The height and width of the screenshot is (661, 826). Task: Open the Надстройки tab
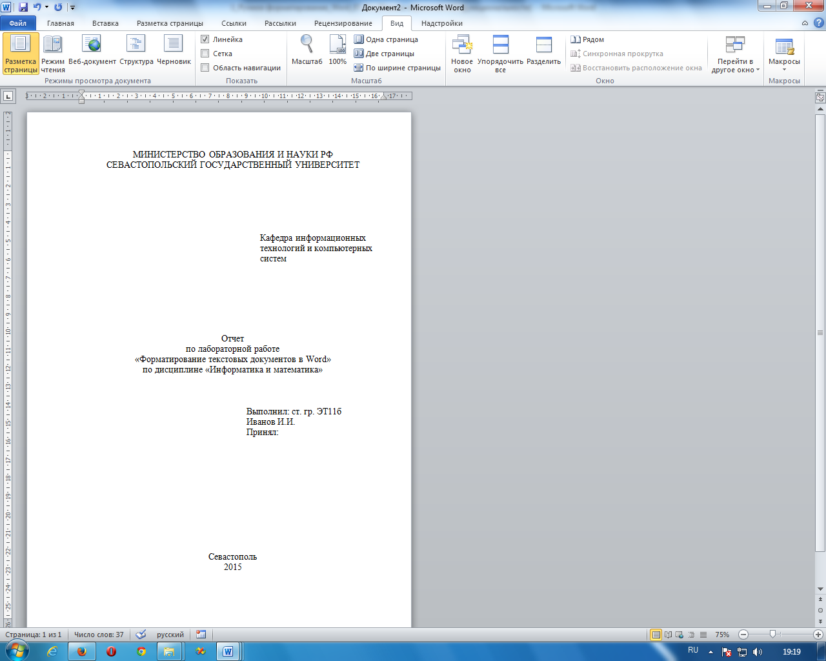(442, 23)
